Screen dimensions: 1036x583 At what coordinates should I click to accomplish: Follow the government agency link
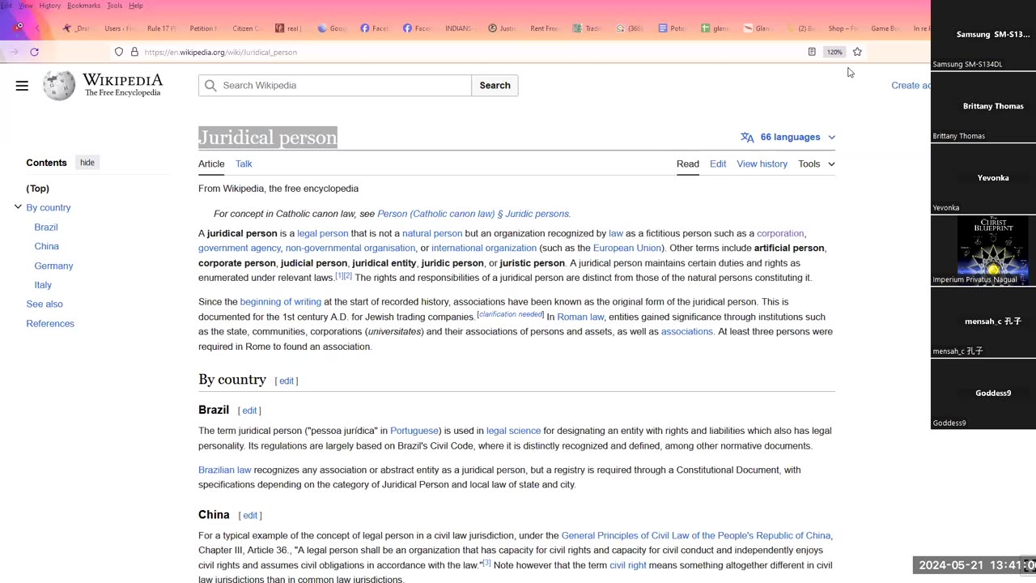point(240,248)
